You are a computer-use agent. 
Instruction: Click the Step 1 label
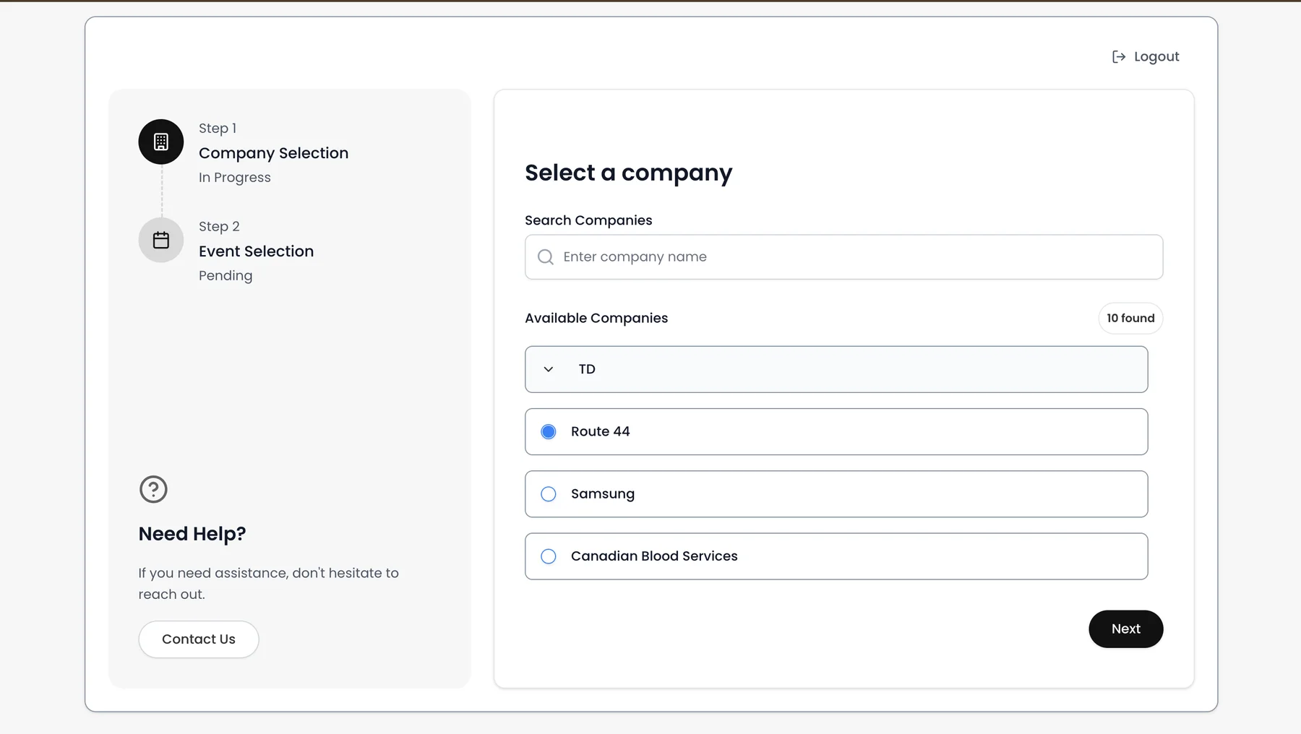point(218,129)
